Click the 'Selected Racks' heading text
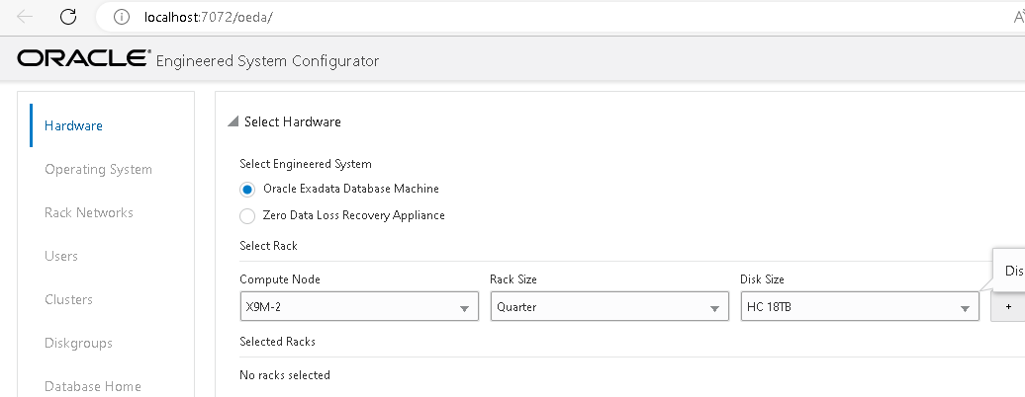Viewport: 1025px width, 397px height. pyautogui.click(x=277, y=342)
